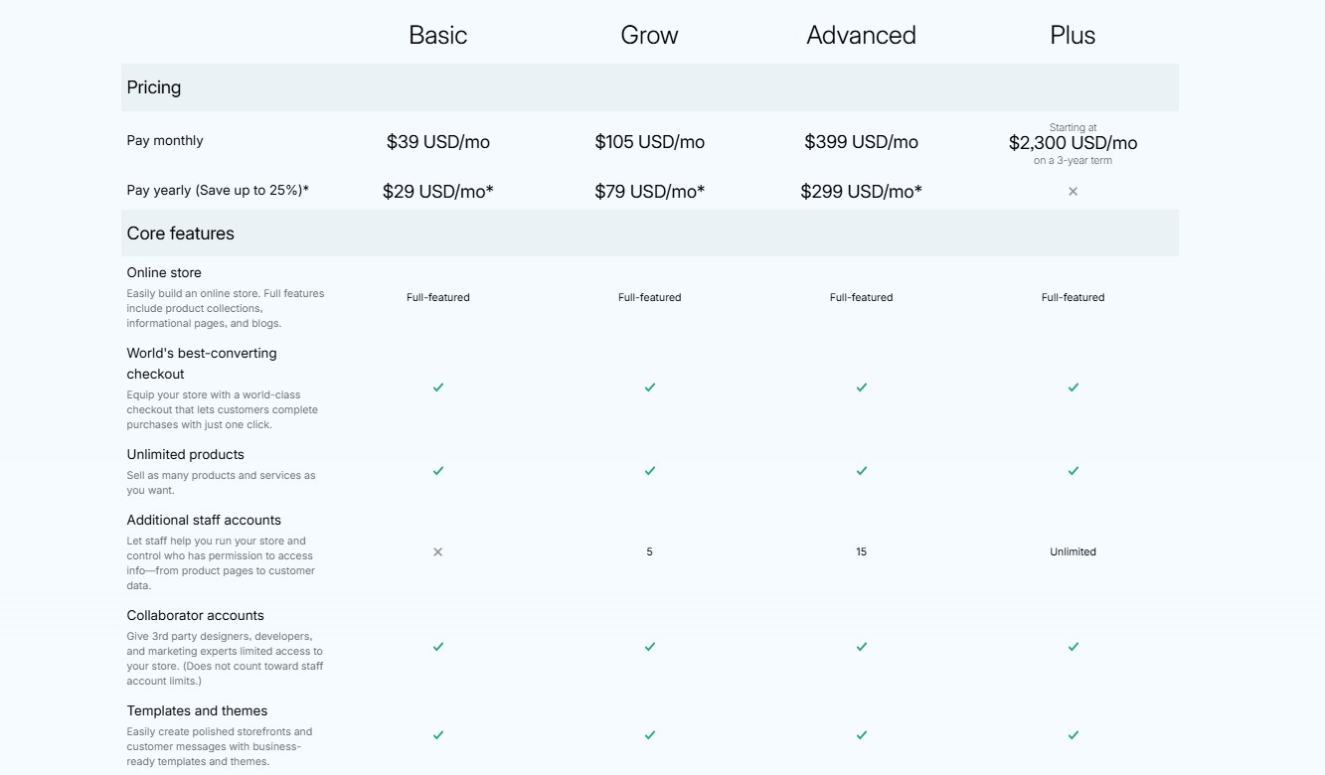Viewport: 1325px width, 775px height.
Task: Click the Basic checkmark under Templates and themes
Action: point(437,735)
